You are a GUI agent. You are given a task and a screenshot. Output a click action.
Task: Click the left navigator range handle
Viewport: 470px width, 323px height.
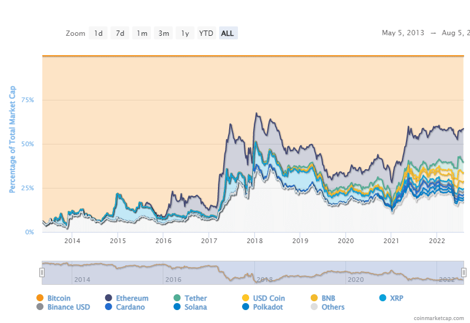click(42, 272)
